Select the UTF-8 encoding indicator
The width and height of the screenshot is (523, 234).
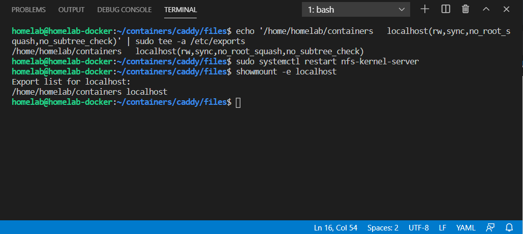[419, 228]
